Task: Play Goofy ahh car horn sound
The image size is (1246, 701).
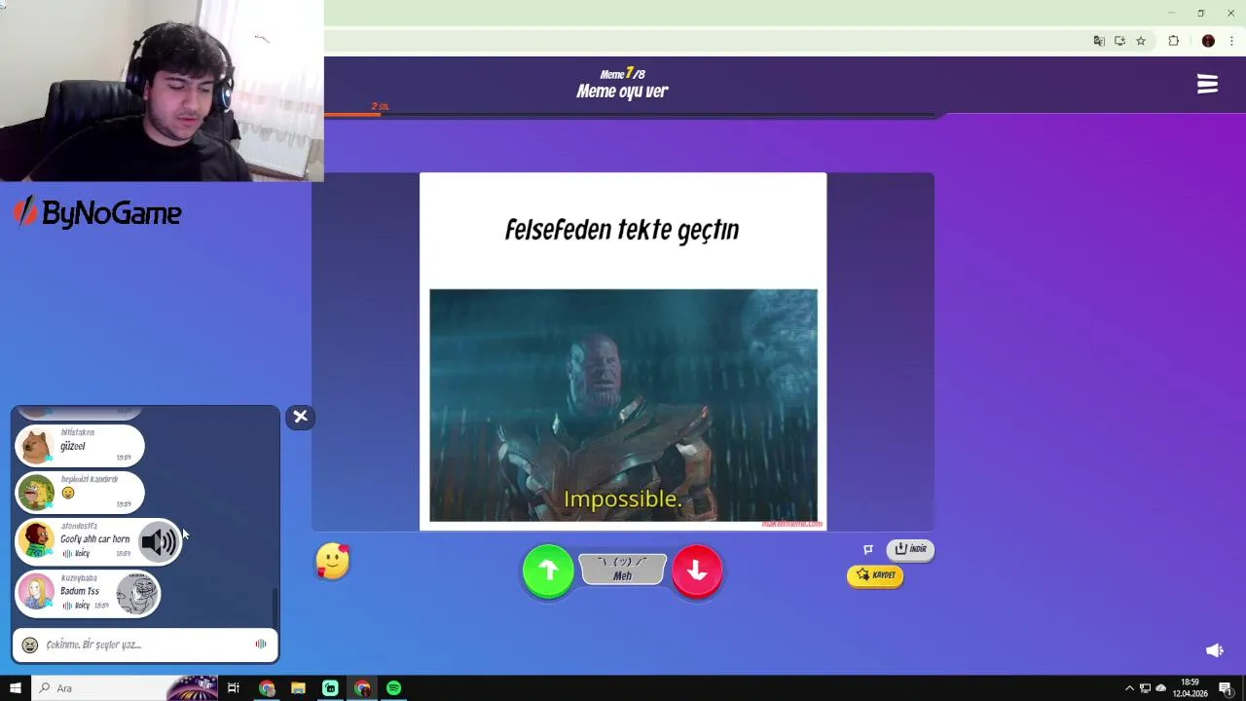Action: [160, 541]
